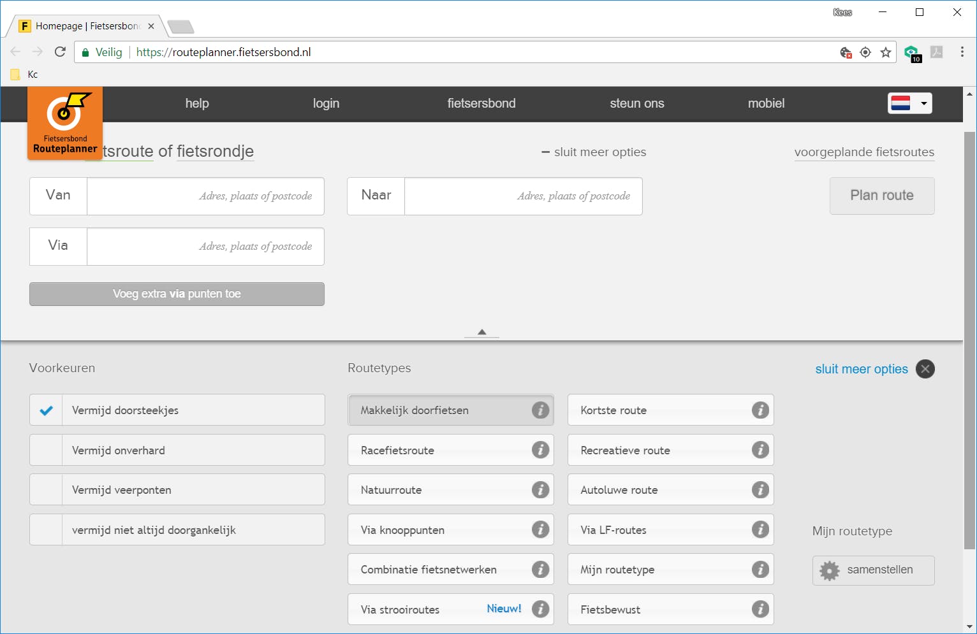
Task: Open the language flag dropdown
Action: 909,103
